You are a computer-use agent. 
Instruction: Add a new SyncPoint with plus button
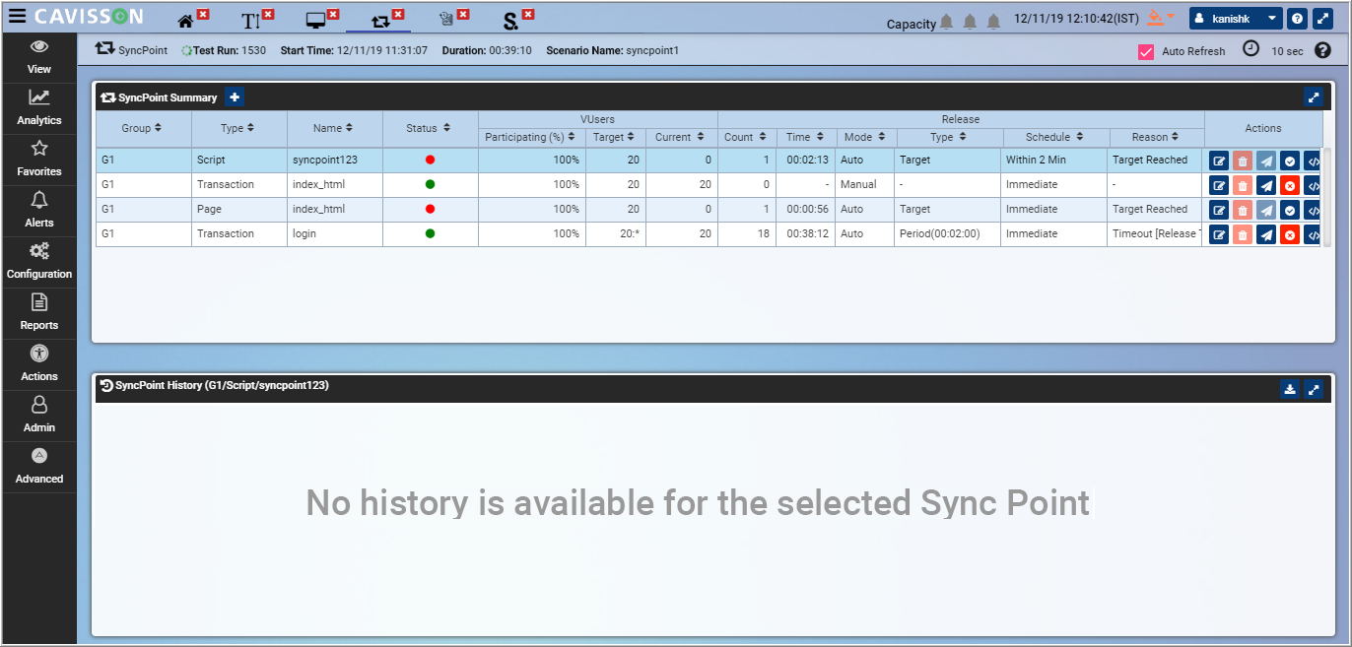(x=235, y=97)
